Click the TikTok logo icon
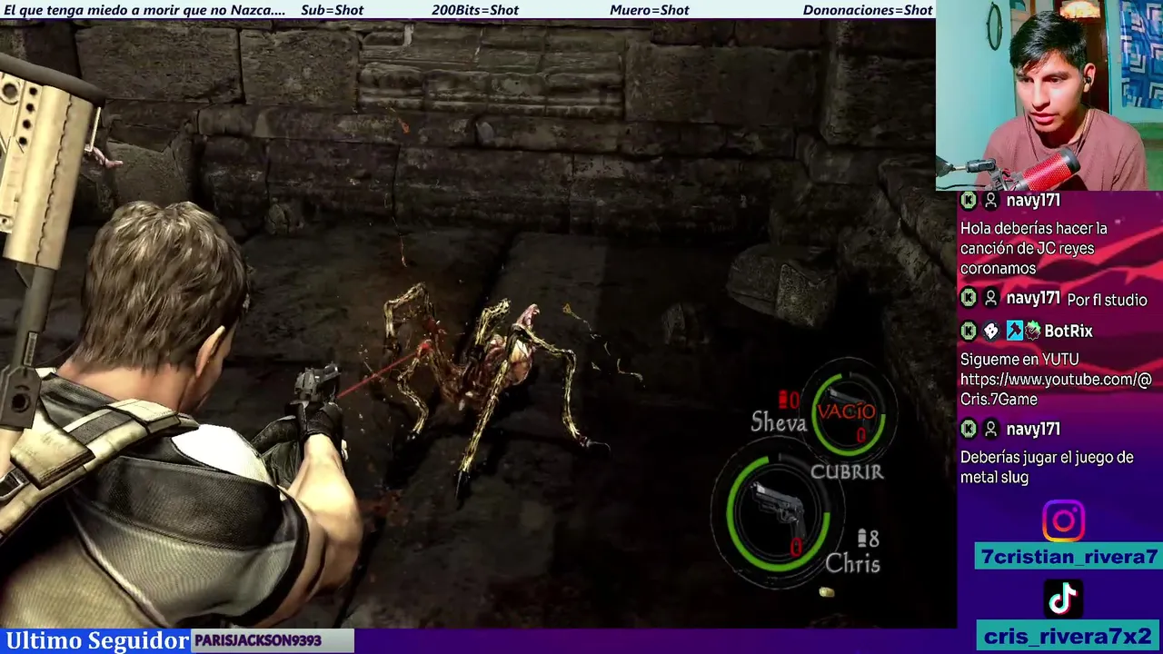The width and height of the screenshot is (1163, 654). pyautogui.click(x=1063, y=599)
